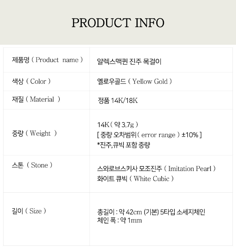Select the product name 알렉스맥퀸 진주 목걸이
236x248 pixels.
click(129, 61)
